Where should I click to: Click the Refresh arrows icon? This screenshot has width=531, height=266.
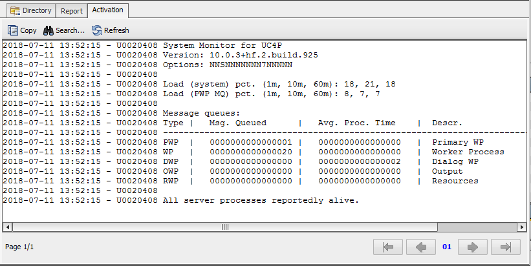coord(97,30)
